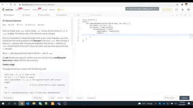The image size is (193, 108).
Task: Toggle the Autocomplete option
Action: (x=96, y=15)
